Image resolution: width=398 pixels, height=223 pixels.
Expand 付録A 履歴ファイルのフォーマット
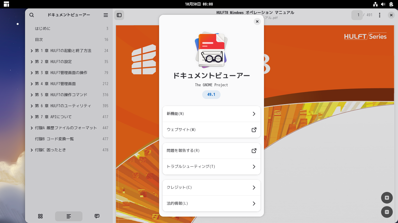coord(32,128)
